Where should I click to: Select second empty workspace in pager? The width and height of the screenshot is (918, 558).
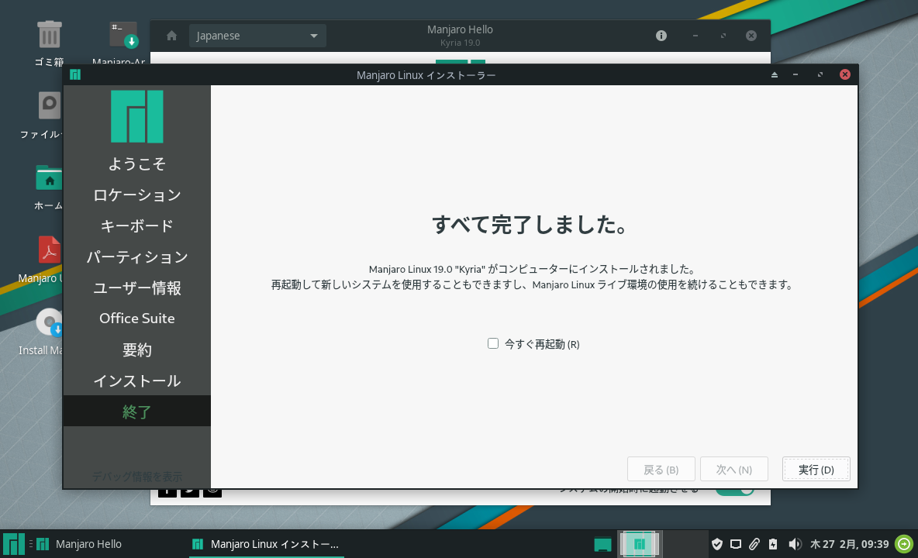[x=685, y=544]
